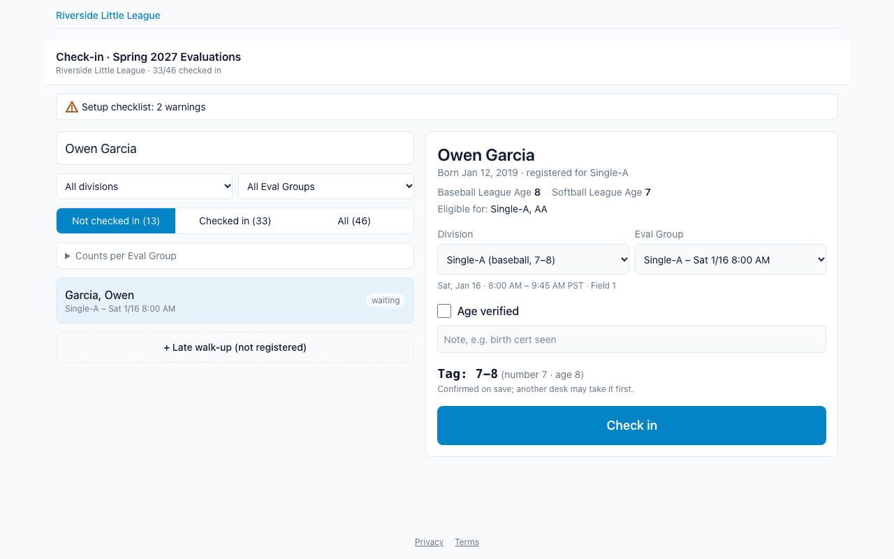The image size is (894, 559).
Task: Click the Eligible for: Single-A, AA line
Action: tap(492, 209)
